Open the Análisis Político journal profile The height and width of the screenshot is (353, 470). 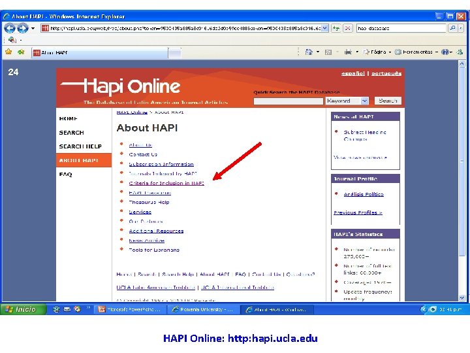364,194
